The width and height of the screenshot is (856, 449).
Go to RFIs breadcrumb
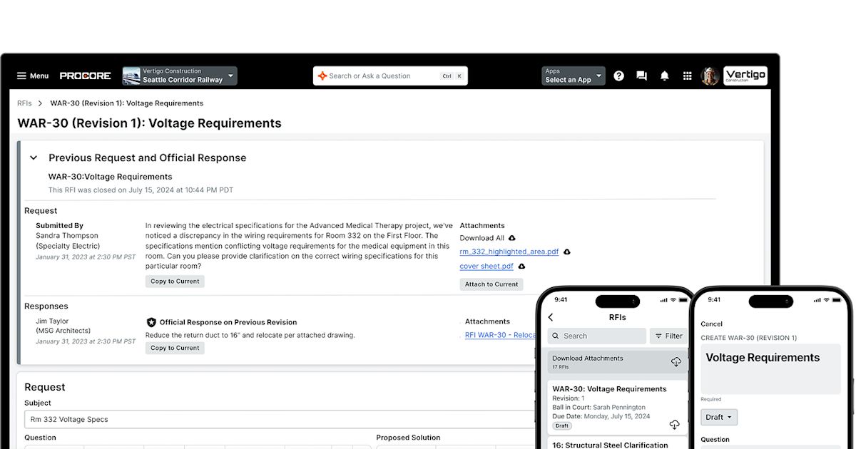[x=24, y=103]
